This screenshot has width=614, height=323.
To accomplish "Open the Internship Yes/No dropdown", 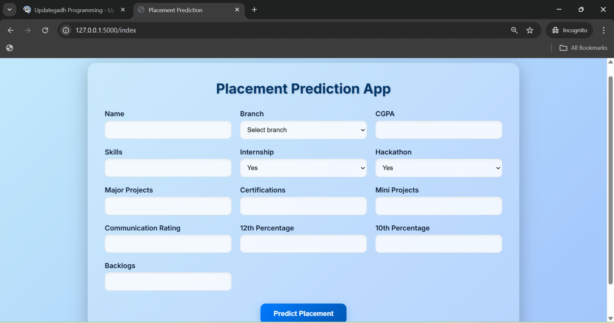I will point(303,168).
